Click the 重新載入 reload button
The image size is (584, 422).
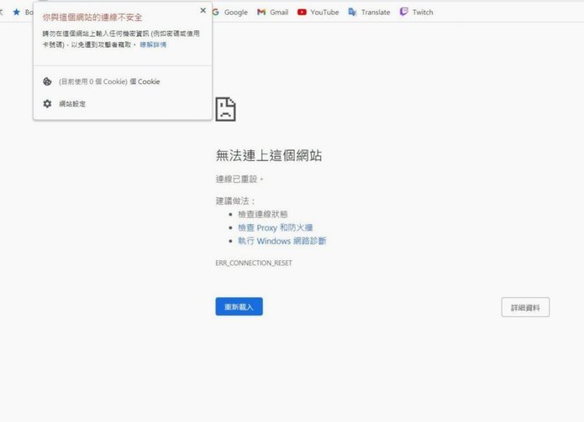click(239, 307)
